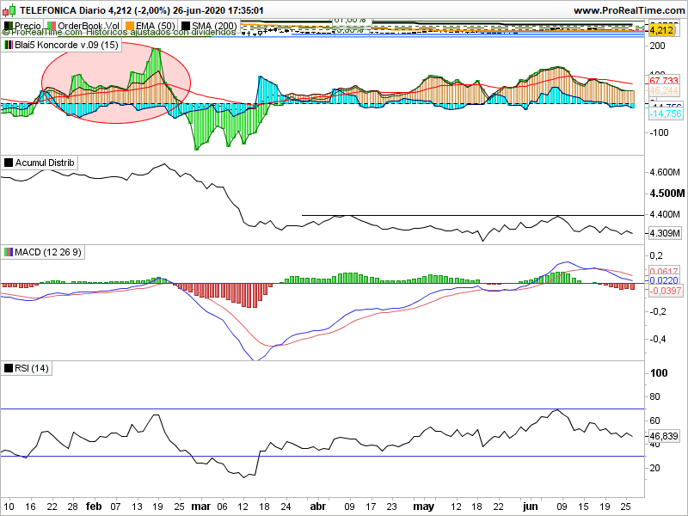Click the mar month label on the date axis
This screenshot has width=688, height=516.
200,507
